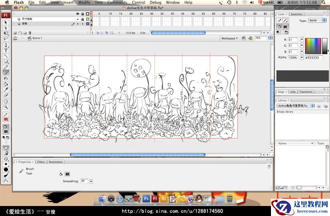Select the Eraser tool
Image resolution: width=330 pixels, height=216 pixels.
tap(6, 95)
